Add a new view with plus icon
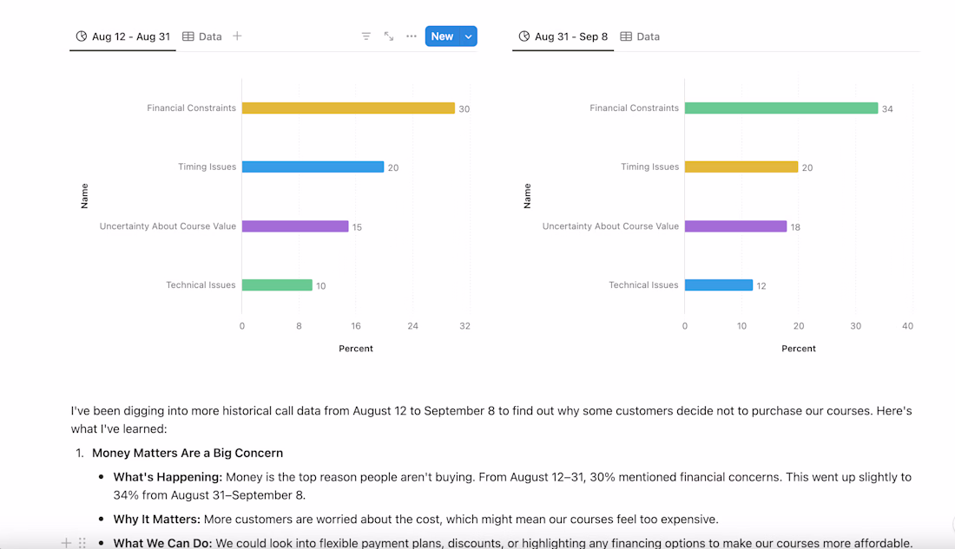This screenshot has width=955, height=549. click(x=237, y=36)
